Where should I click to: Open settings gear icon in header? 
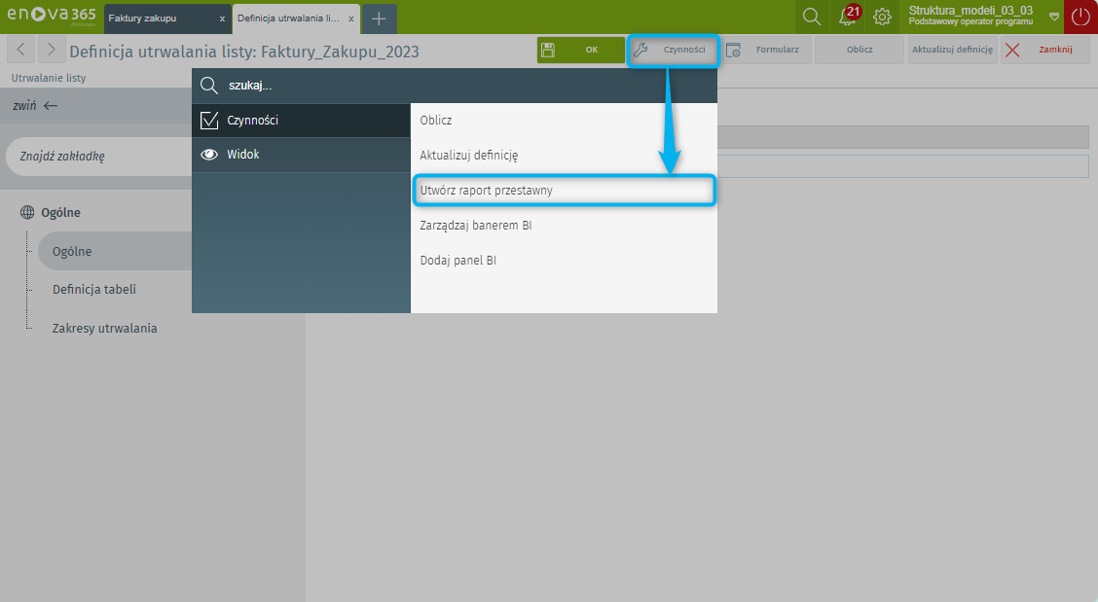coord(882,17)
